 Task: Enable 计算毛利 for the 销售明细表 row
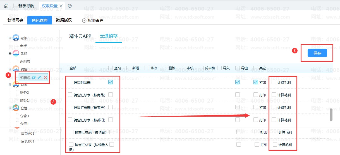274,82
